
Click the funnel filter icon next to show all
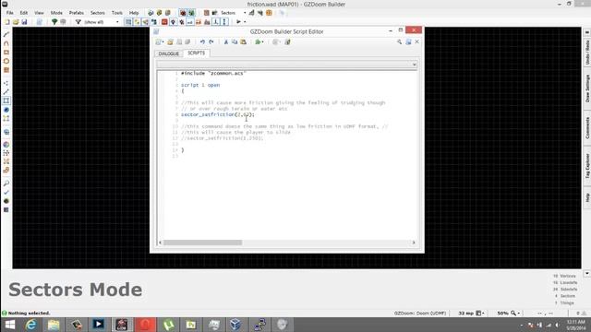point(78,22)
